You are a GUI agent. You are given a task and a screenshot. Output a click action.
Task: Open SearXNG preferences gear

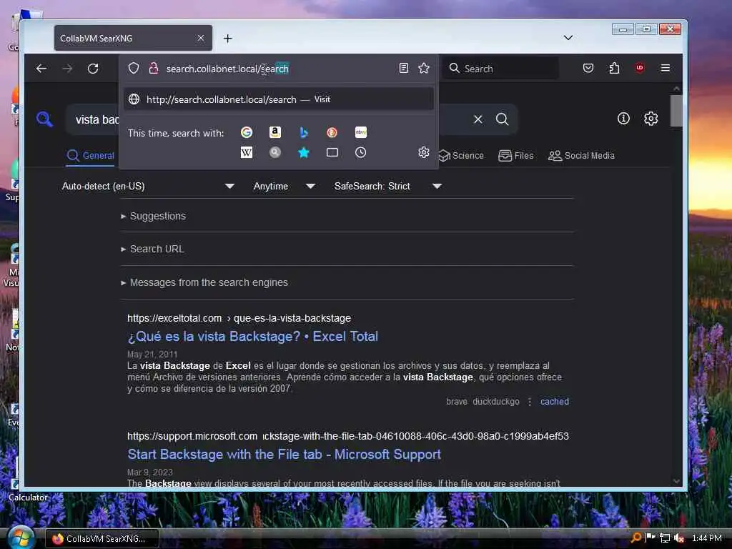[x=651, y=119]
